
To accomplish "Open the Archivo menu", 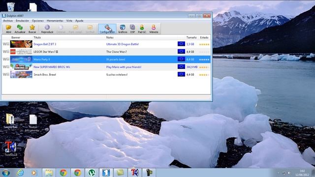I will click(x=8, y=21).
